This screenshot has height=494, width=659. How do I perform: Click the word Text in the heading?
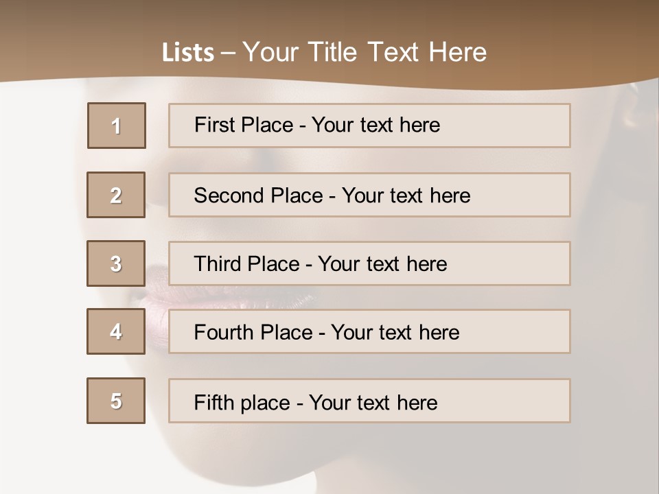click(x=393, y=53)
